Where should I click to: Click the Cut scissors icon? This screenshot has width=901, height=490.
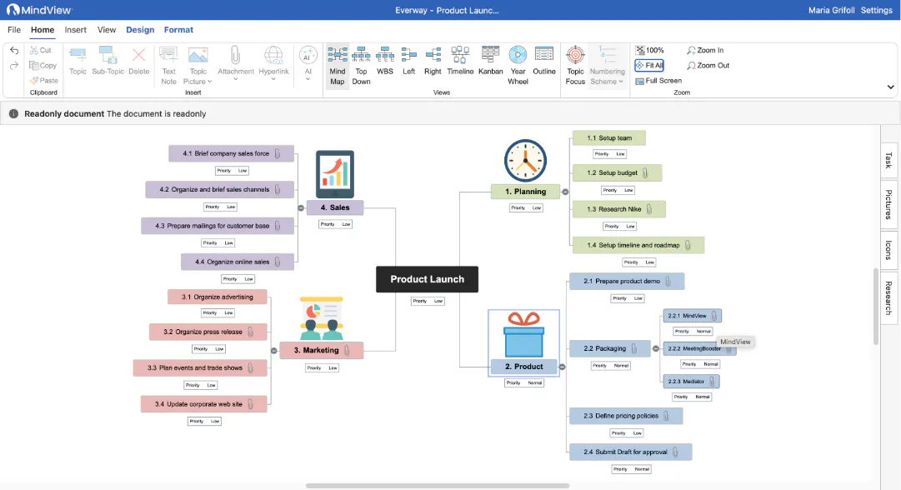[x=34, y=50]
